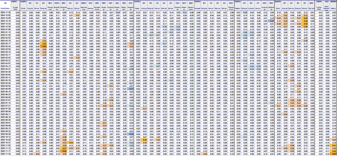Select the 2025-11-24 date row label
This screenshot has height=156, width=337.
click(x=6, y=154)
